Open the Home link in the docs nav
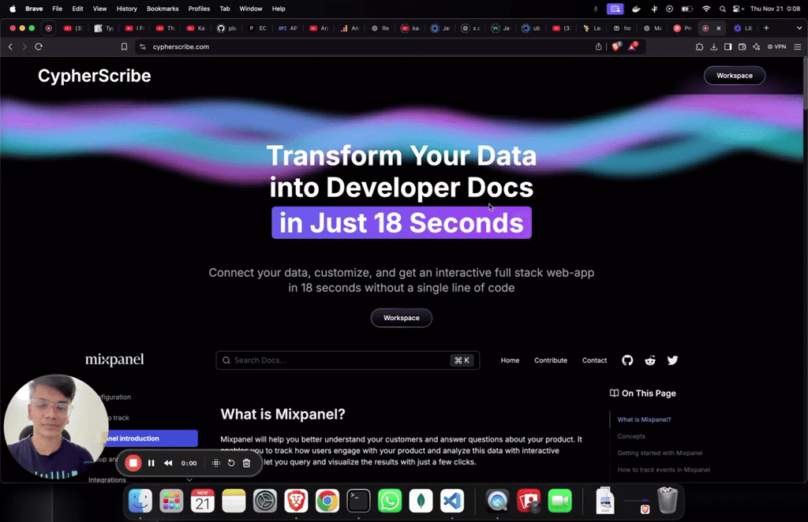Viewport: 808px width, 522px height. 510,360
